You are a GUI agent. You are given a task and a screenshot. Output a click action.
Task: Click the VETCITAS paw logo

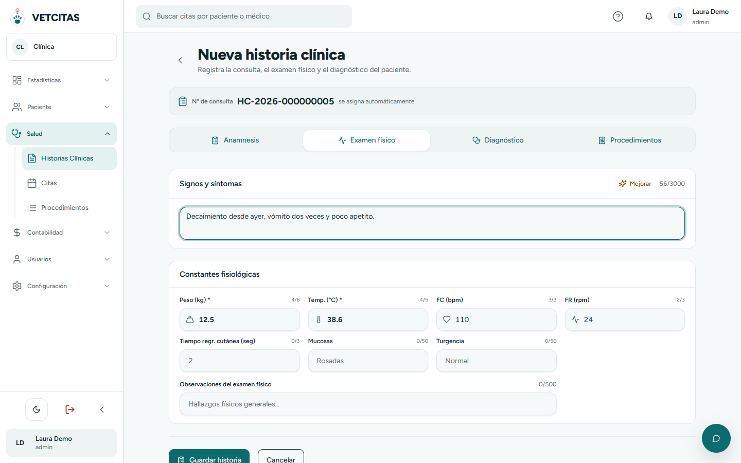click(17, 17)
